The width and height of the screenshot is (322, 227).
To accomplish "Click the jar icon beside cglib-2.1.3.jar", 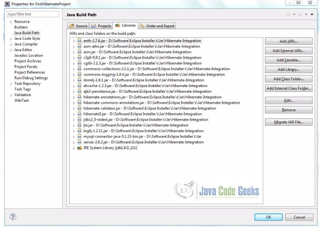I will coord(79,63).
